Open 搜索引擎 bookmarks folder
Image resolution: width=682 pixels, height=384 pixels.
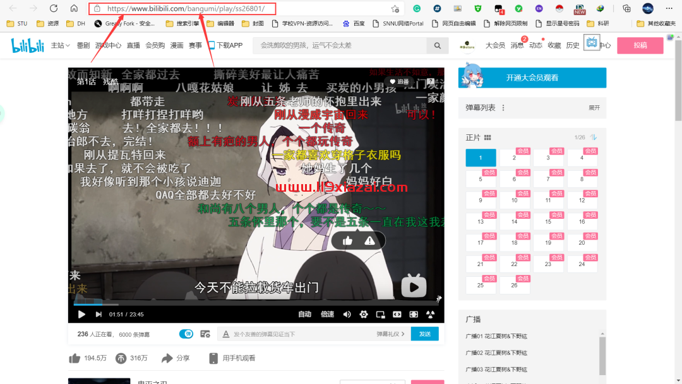[182, 23]
